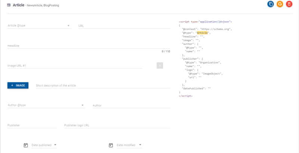
Task: Open the Date modified dropdown arrow
Action: [140, 145]
